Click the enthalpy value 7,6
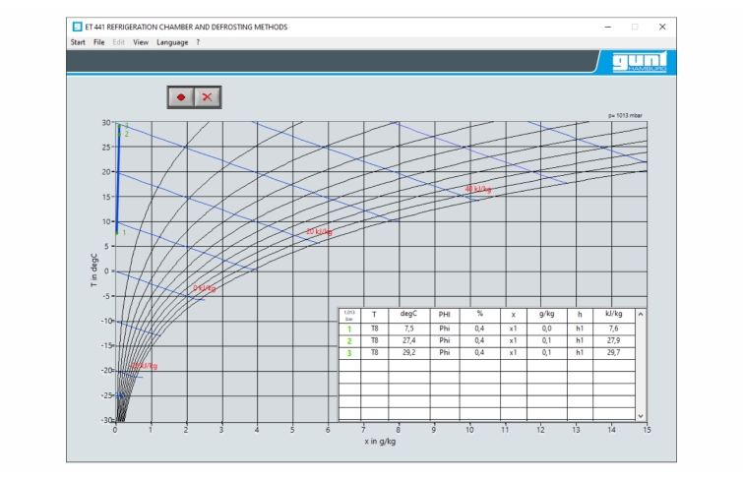 [x=614, y=329]
